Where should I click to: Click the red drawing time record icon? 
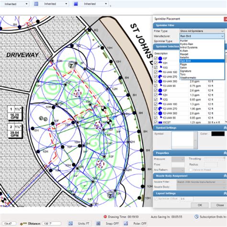pos(105,216)
